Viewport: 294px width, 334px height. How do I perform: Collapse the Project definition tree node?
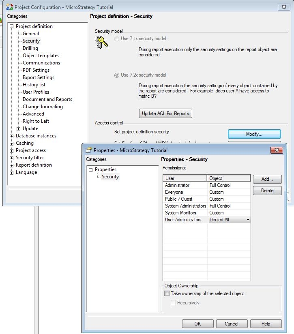[12, 27]
